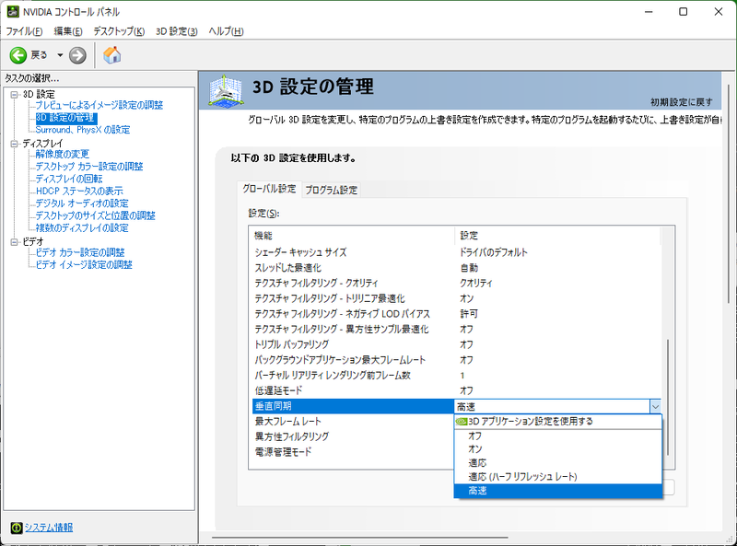
Task: Select 電源管理モード row
Action: 354,452
